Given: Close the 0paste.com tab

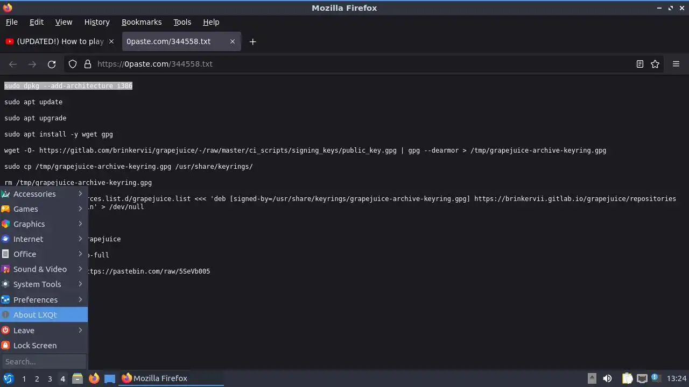Looking at the screenshot, I should [233, 41].
